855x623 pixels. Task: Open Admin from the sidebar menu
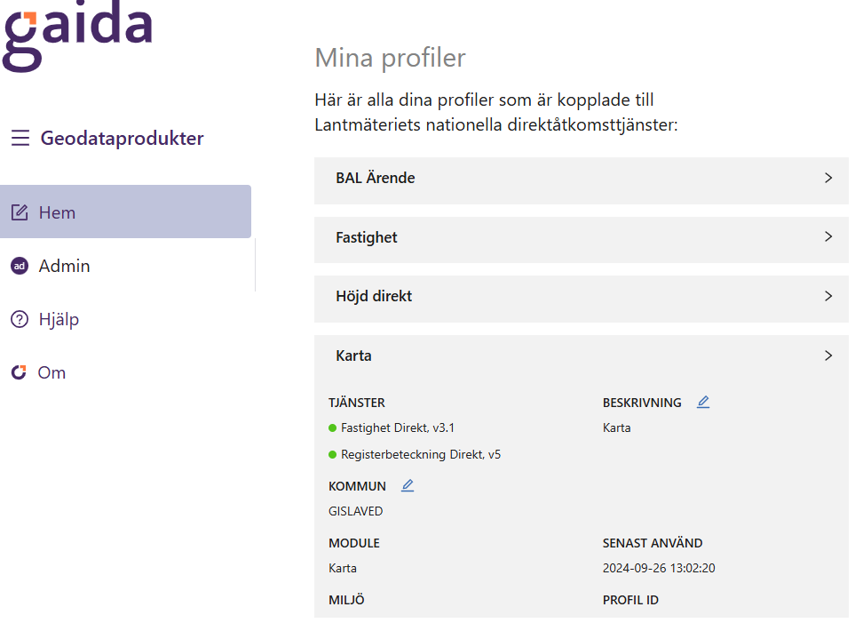coord(64,266)
